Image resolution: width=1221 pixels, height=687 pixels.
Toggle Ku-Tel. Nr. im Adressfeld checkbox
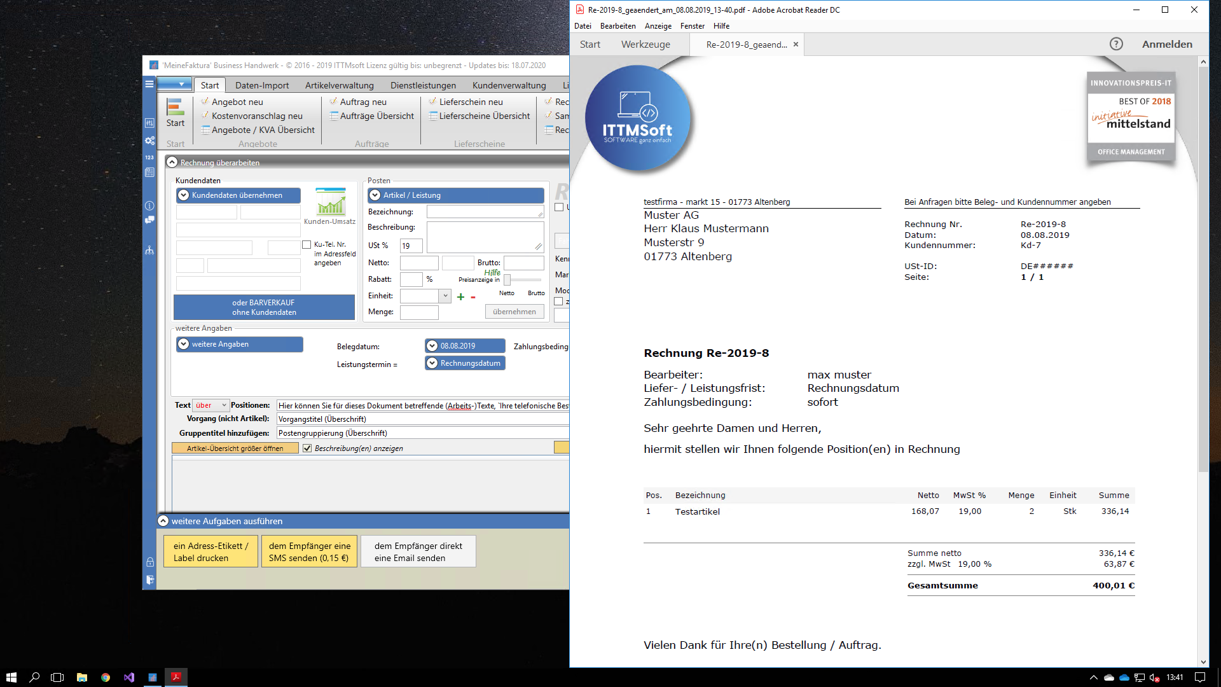(x=307, y=244)
